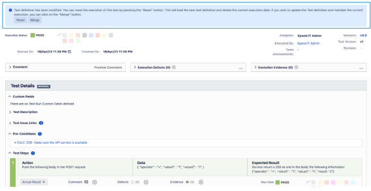The height and width of the screenshot is (191, 371).
Task: Click the Finished On date 19/Apr/23 11:40 PM
Action: (118, 52)
